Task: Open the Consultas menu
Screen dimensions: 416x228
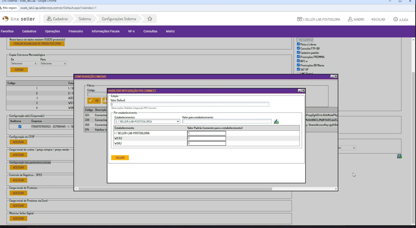Action: [150, 31]
